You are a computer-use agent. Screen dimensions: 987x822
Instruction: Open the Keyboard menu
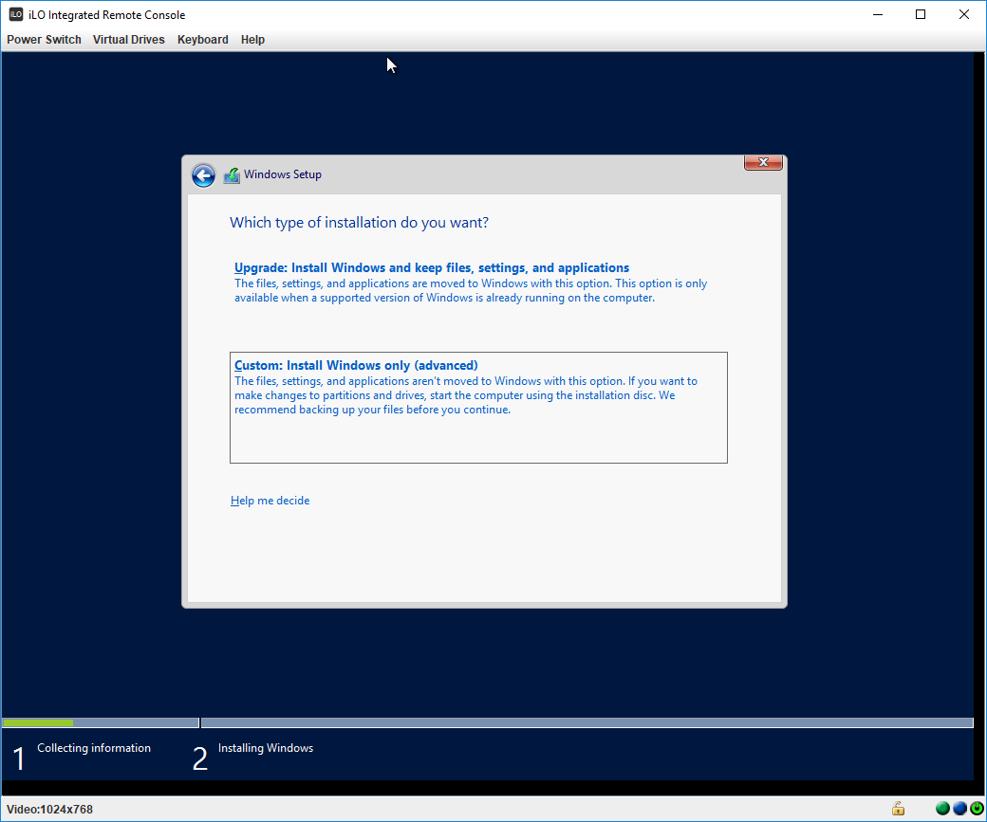(202, 40)
